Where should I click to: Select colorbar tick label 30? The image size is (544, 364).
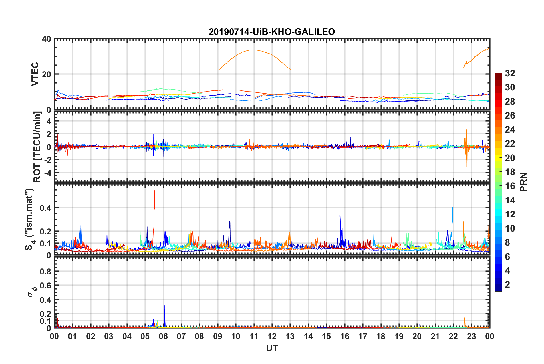510,87
